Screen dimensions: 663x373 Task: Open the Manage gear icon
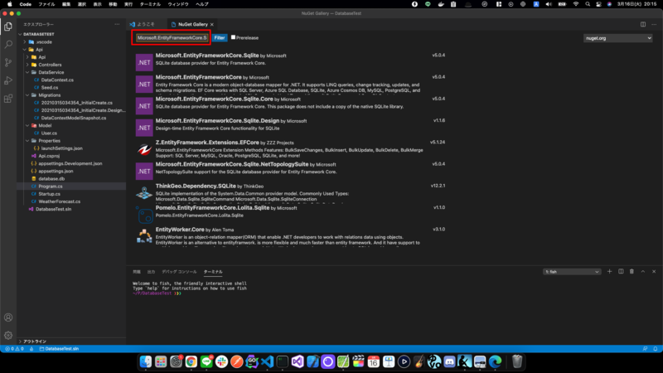tap(8, 336)
